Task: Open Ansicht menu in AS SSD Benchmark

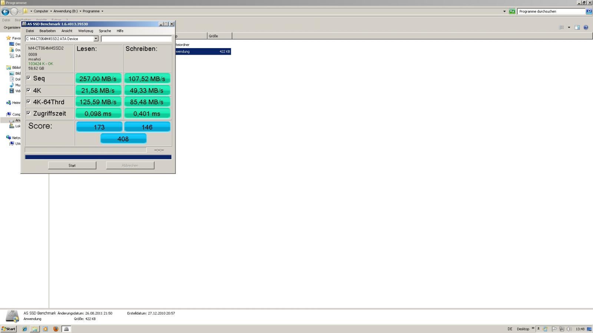Action: (x=67, y=31)
